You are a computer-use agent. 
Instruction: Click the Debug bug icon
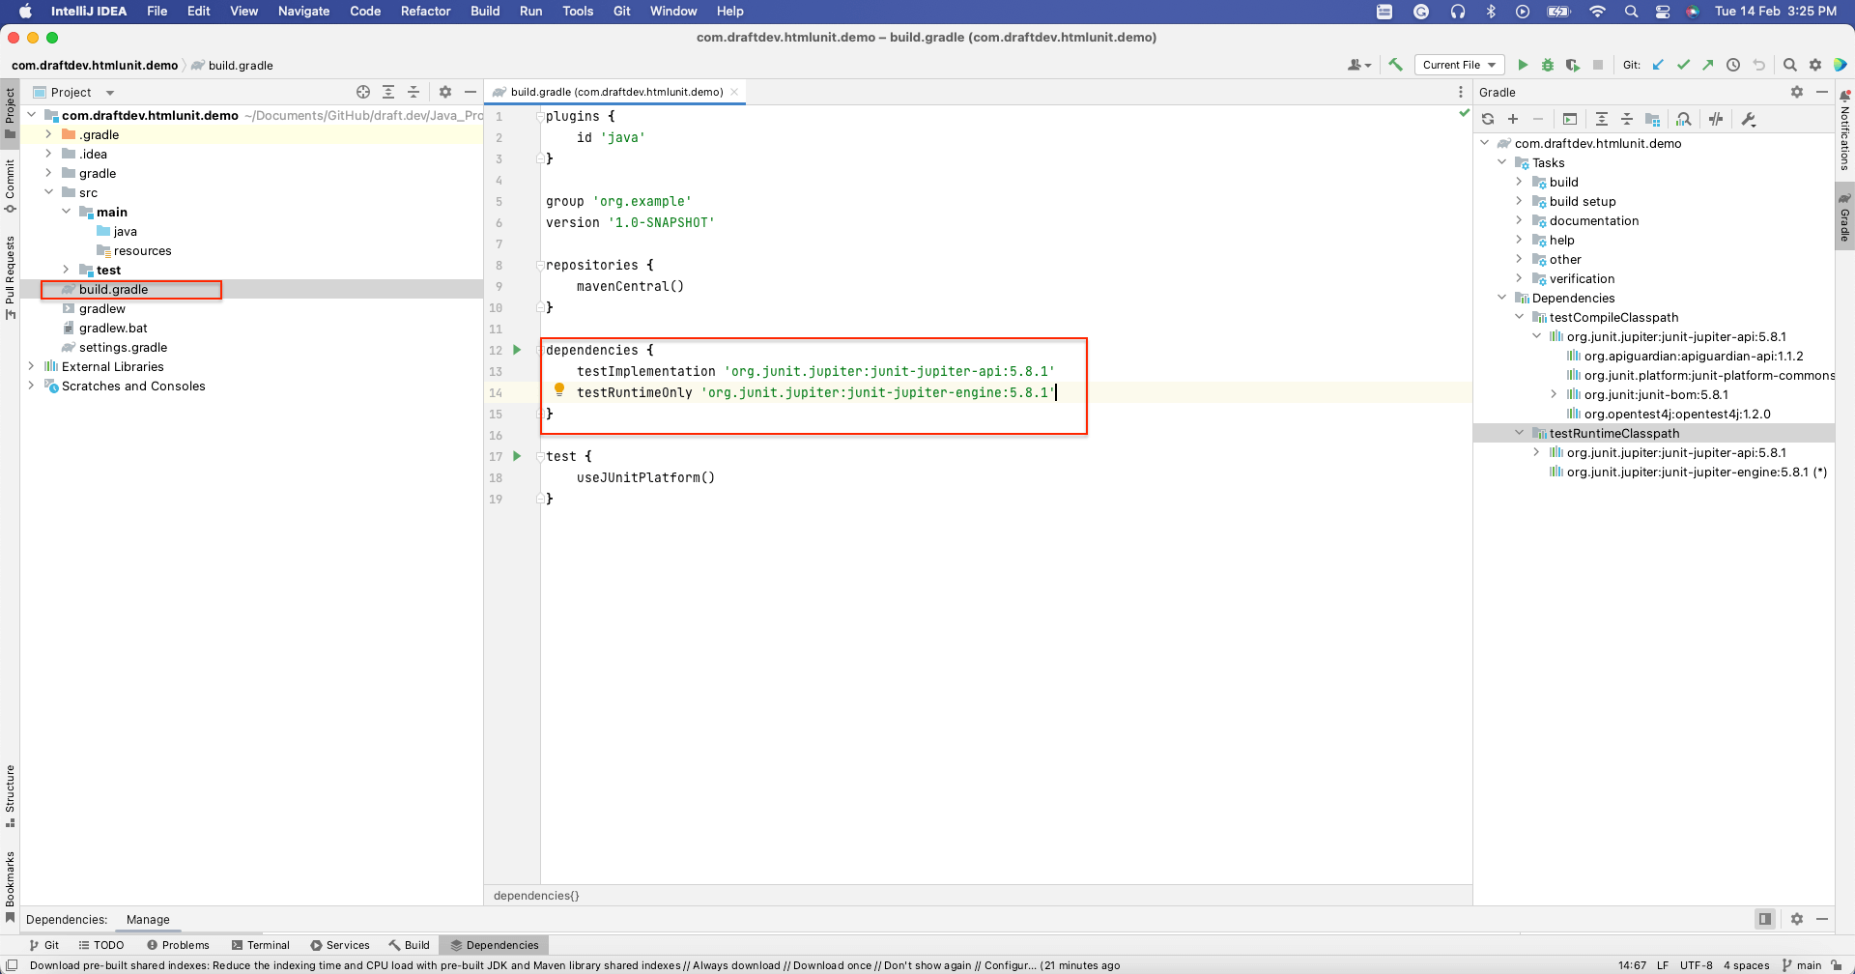tap(1548, 65)
